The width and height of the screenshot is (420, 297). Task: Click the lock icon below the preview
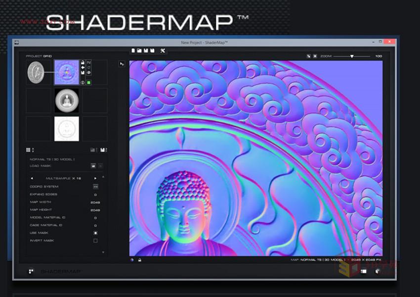139,260
